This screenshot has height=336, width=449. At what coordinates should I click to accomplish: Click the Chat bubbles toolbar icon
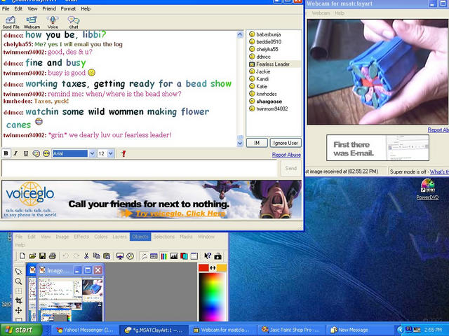74,22
